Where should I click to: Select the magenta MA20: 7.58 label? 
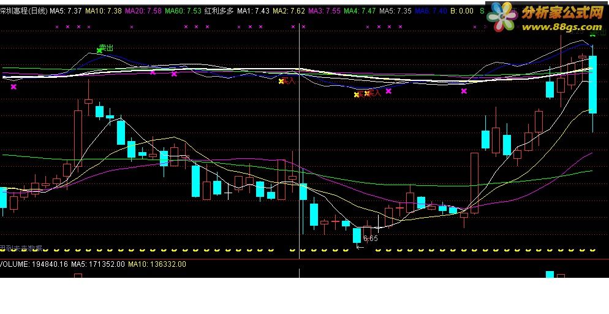143,11
